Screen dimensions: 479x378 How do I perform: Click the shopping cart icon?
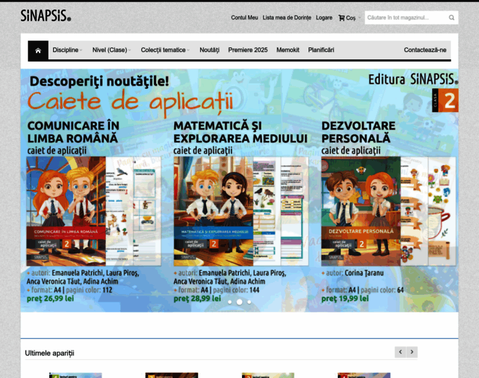click(341, 18)
